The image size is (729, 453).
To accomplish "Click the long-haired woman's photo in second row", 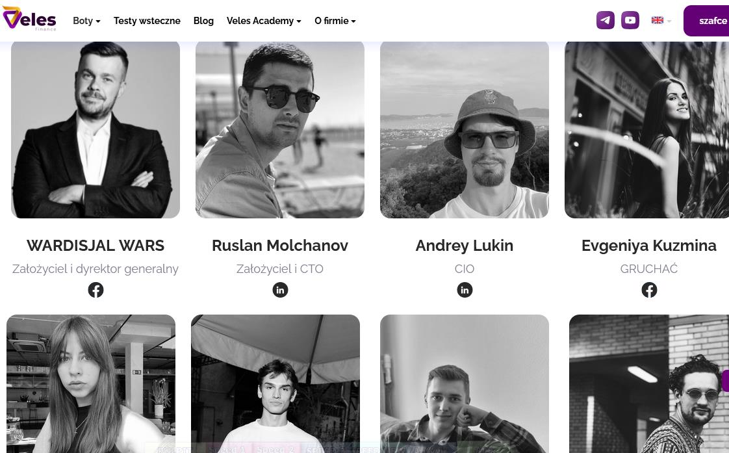I will [91, 383].
